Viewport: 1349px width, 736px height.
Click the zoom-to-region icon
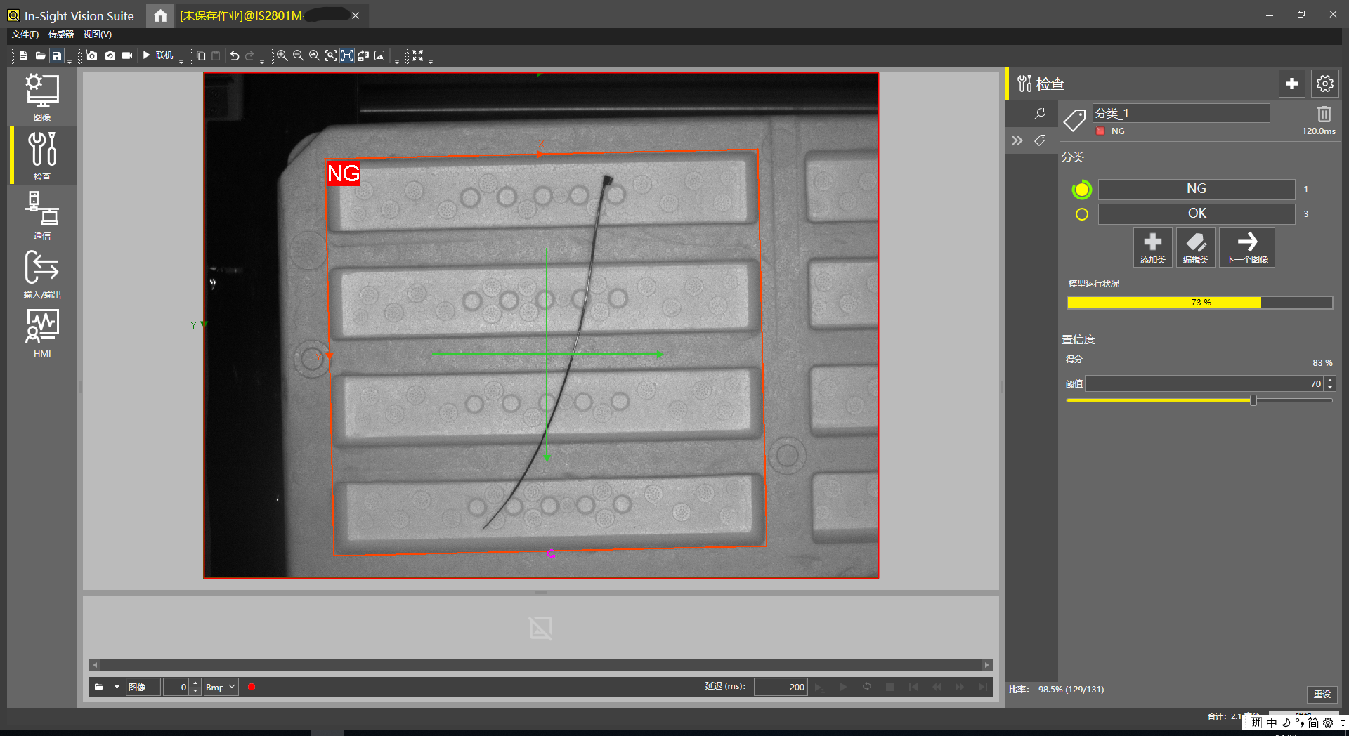[x=330, y=55]
